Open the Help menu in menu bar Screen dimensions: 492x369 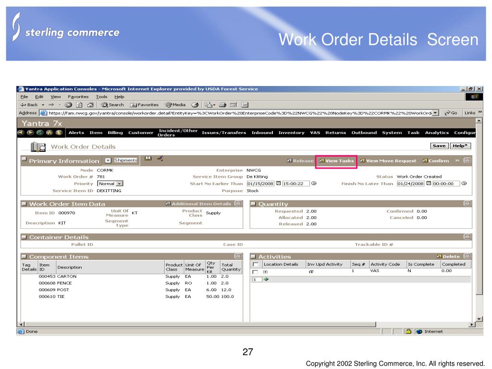[119, 97]
